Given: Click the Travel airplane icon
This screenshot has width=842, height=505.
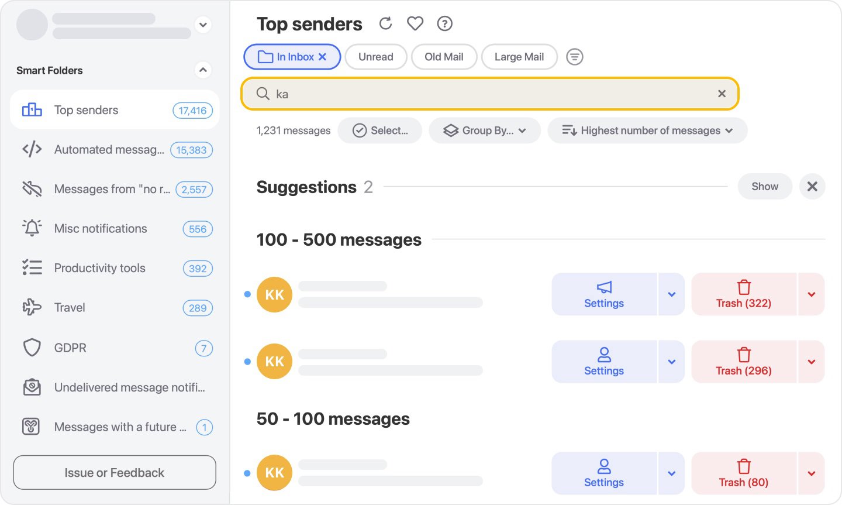Looking at the screenshot, I should pyautogui.click(x=32, y=307).
